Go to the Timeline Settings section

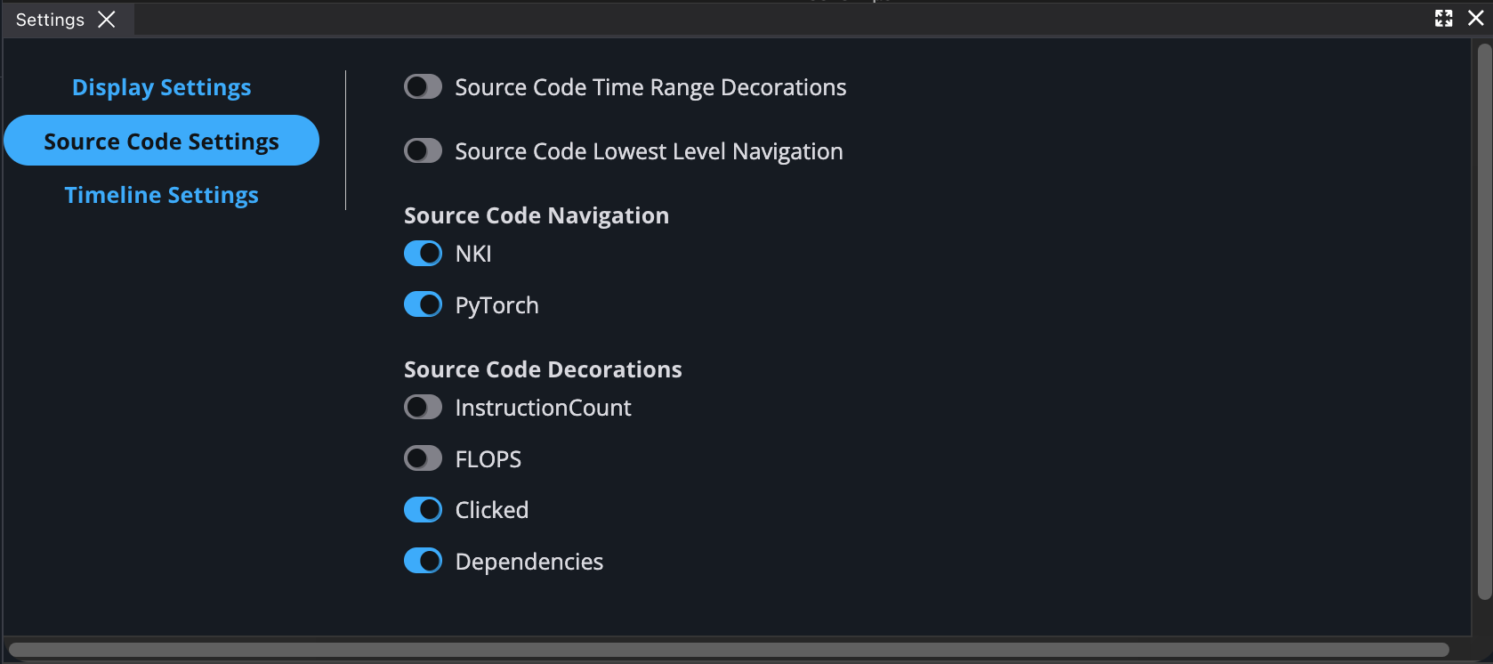click(161, 195)
